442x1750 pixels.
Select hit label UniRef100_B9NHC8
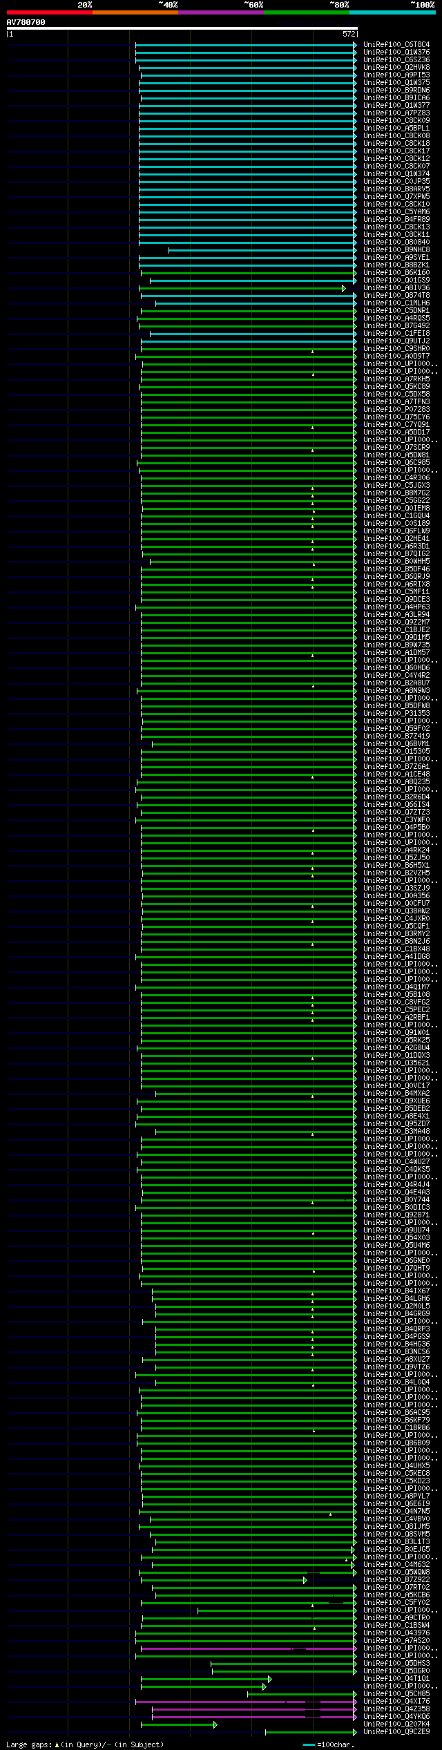coord(396,250)
